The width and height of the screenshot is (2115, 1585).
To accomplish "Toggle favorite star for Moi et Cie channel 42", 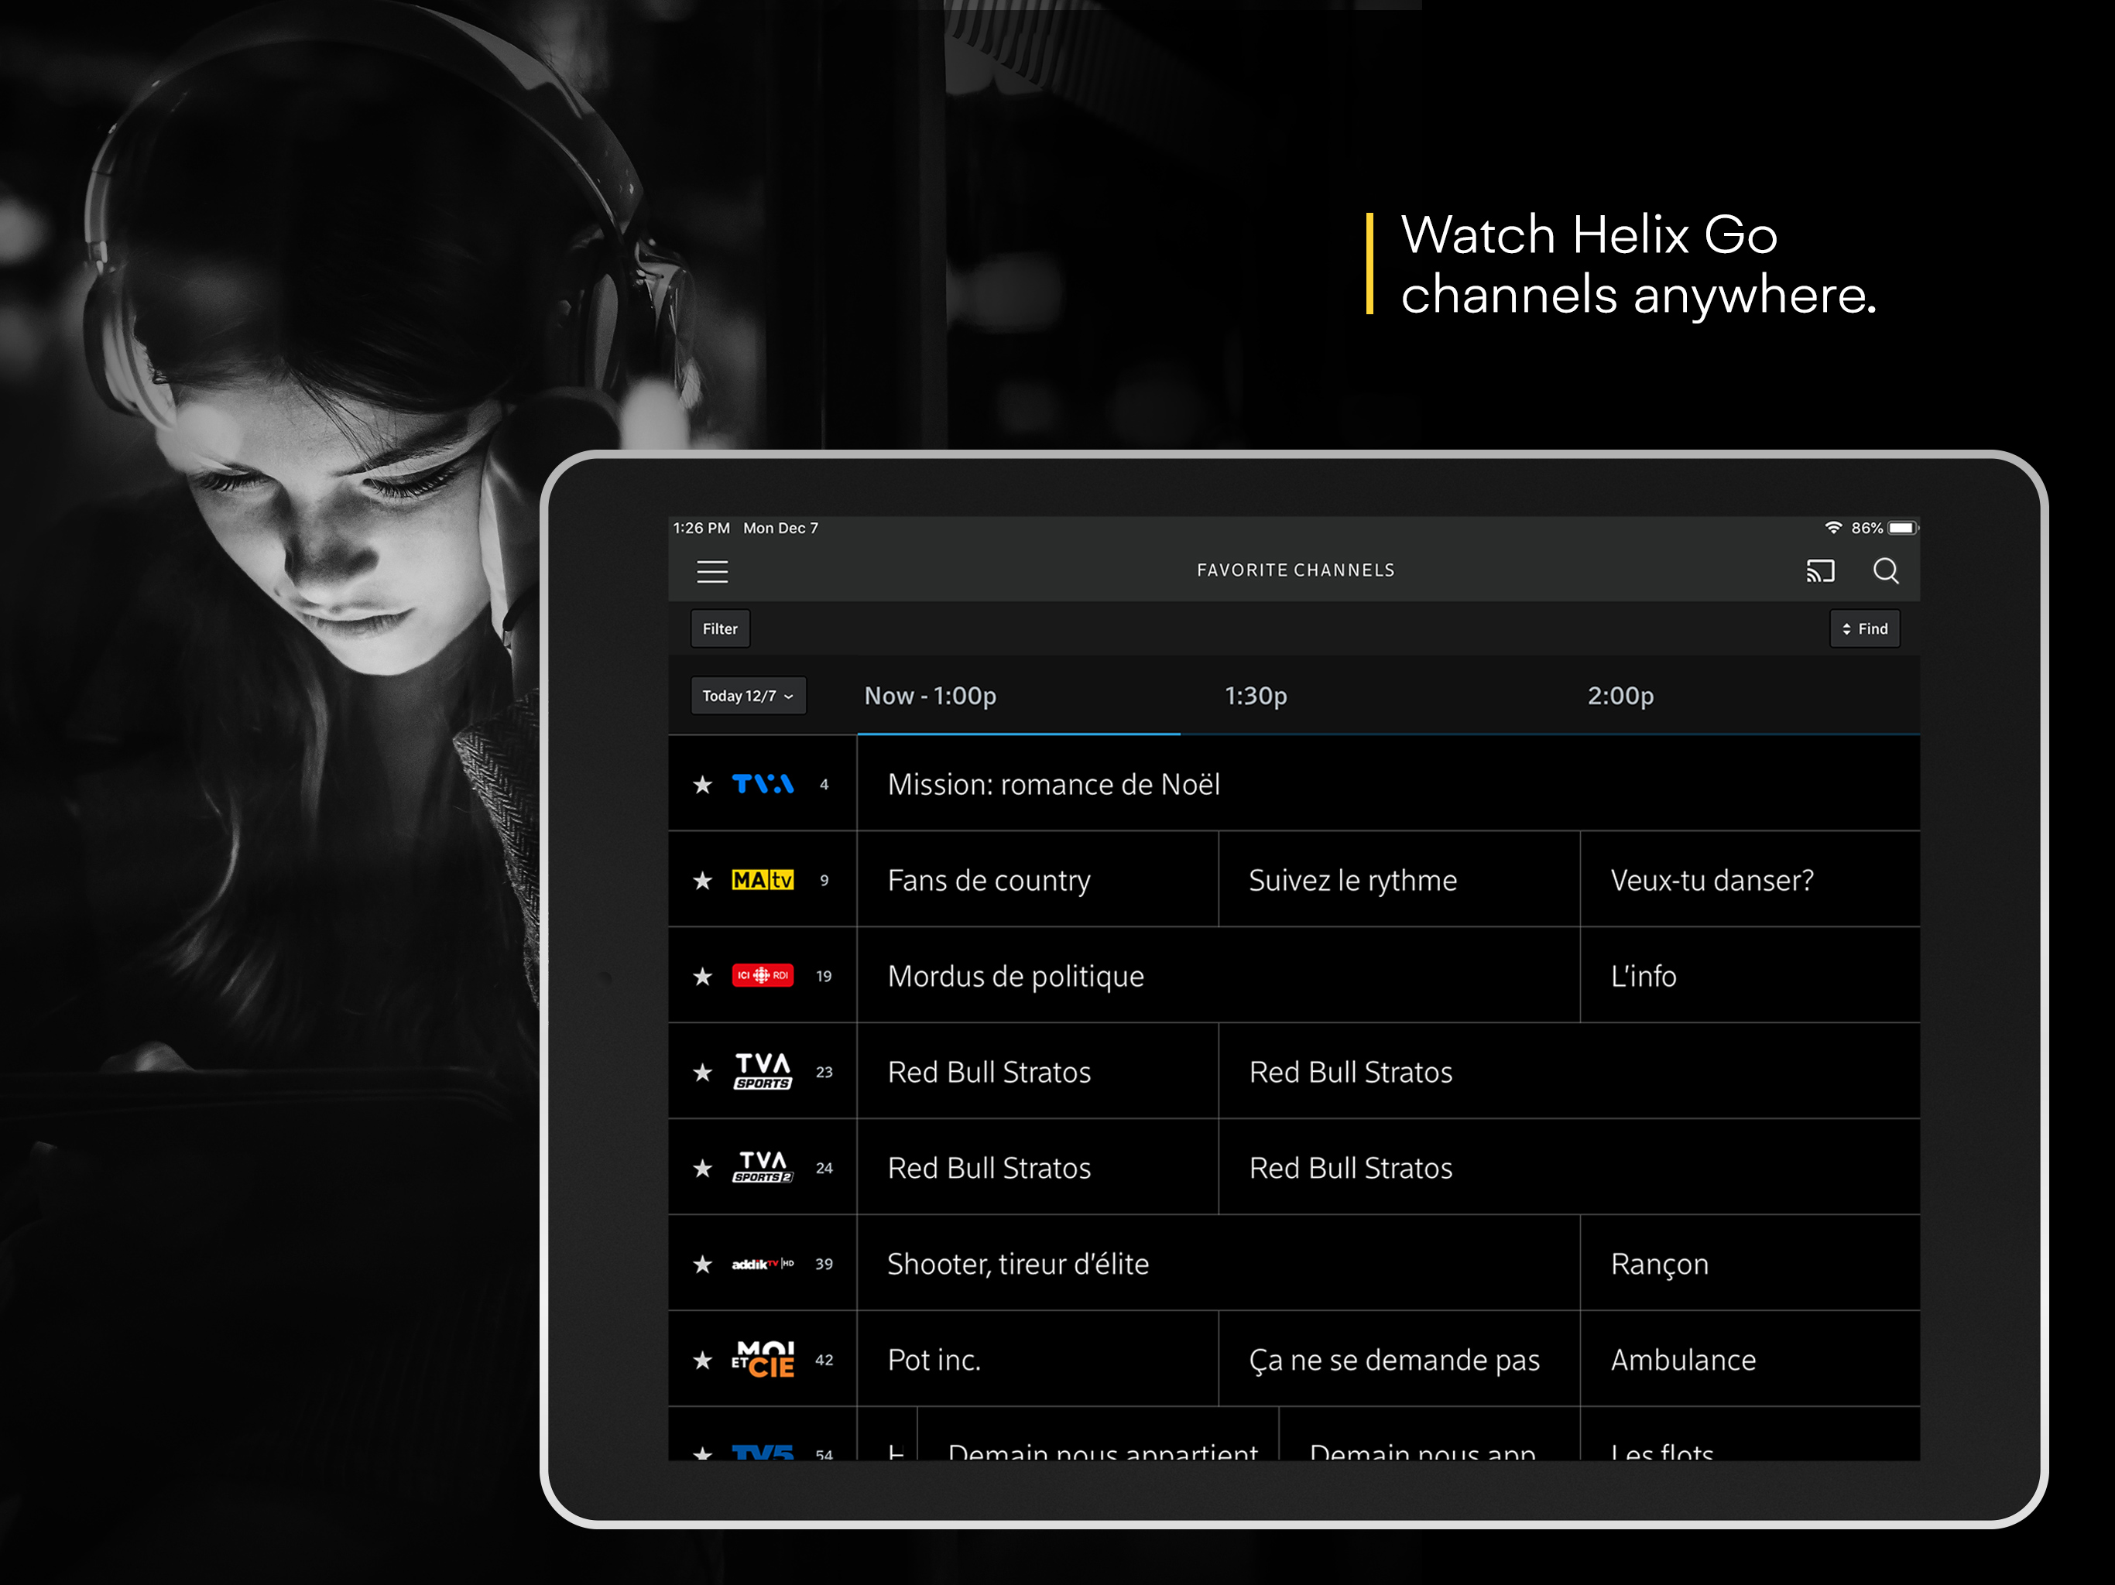I will (x=703, y=1359).
